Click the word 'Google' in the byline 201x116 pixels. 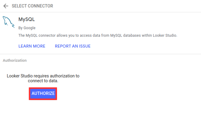pyautogui.click(x=30, y=28)
